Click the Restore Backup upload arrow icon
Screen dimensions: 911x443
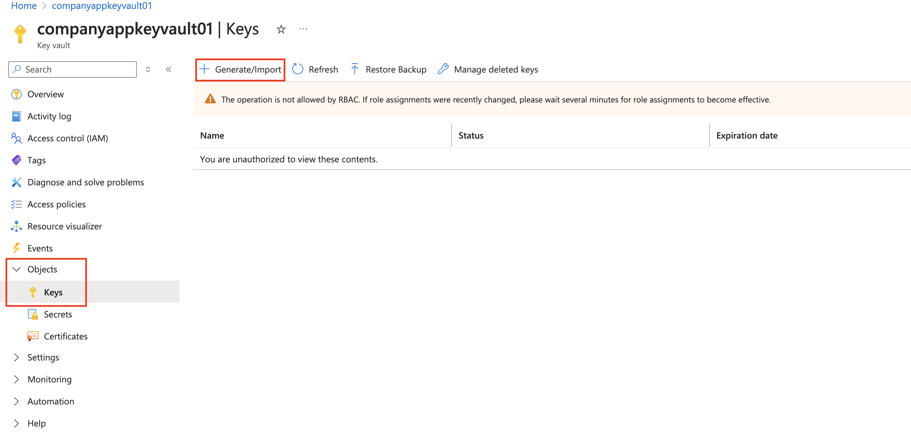354,69
